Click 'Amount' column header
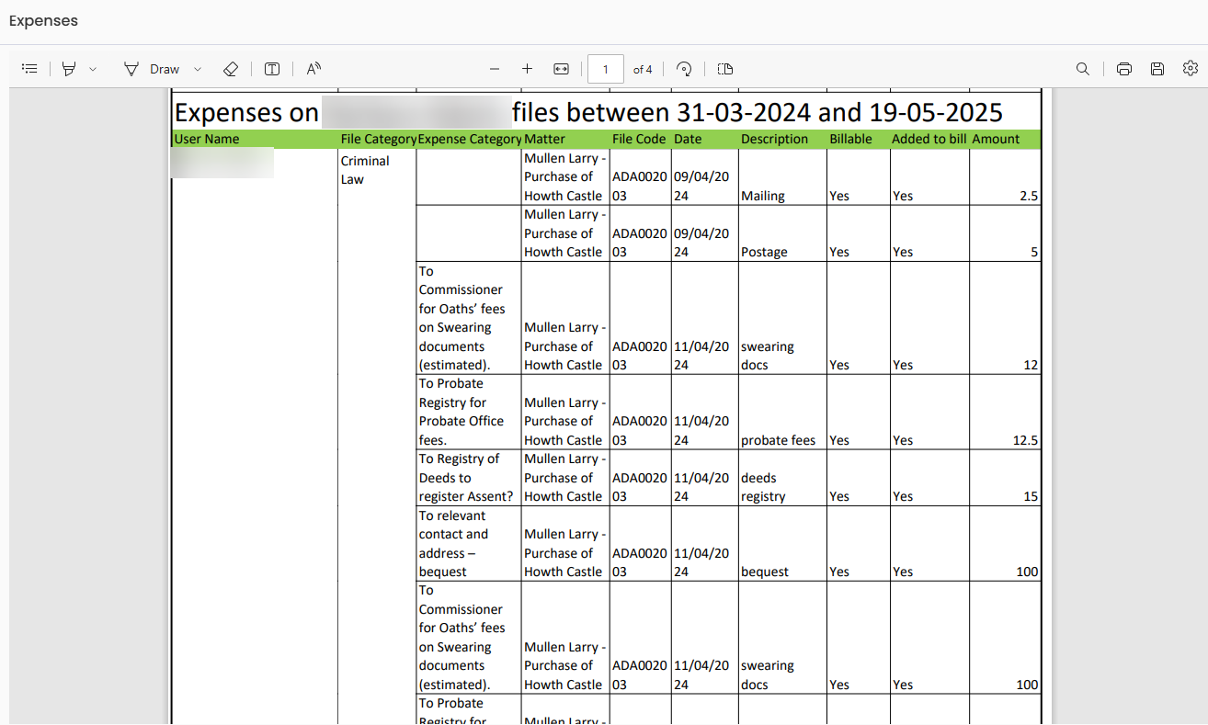 pyautogui.click(x=996, y=139)
